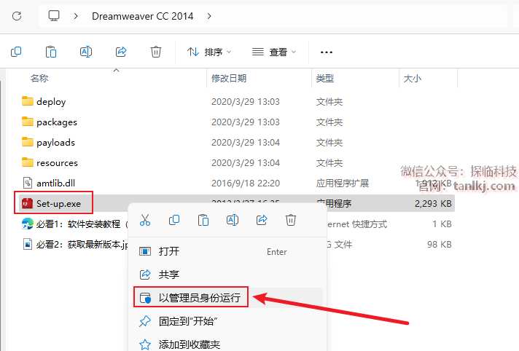
Task: Sort by the 修改日期 column header
Action: [x=229, y=79]
